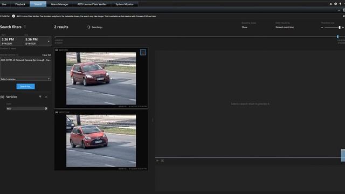Increase thumbnail size with plus button
The image size is (345, 194).
coord(343,27)
